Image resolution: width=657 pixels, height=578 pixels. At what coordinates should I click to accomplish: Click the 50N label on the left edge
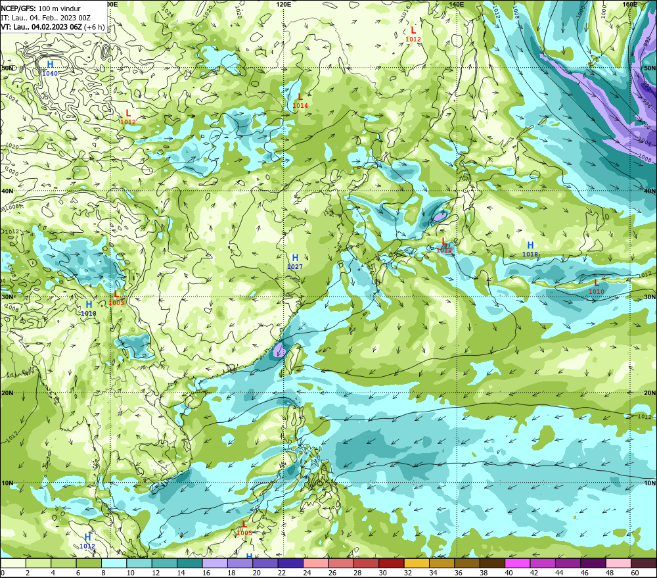(7, 68)
